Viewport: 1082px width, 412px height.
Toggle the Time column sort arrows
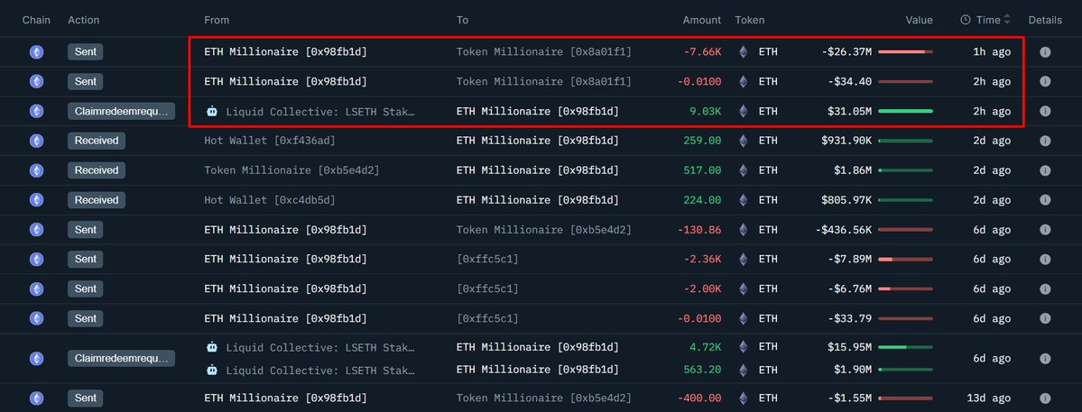click(x=1007, y=20)
